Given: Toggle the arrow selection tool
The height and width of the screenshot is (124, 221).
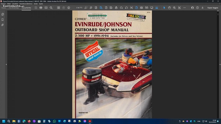Looking at the screenshot, I should click(164, 8).
